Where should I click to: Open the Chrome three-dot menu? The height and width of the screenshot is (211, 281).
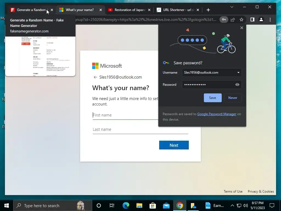coord(270,20)
